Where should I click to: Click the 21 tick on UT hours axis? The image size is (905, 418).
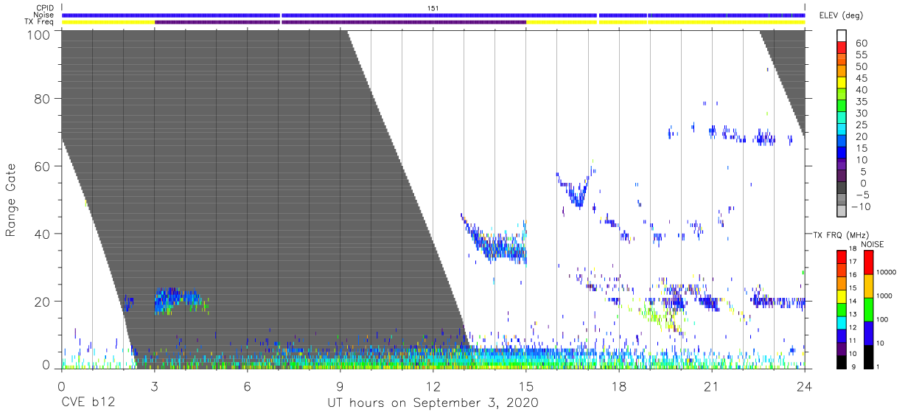tap(712, 386)
